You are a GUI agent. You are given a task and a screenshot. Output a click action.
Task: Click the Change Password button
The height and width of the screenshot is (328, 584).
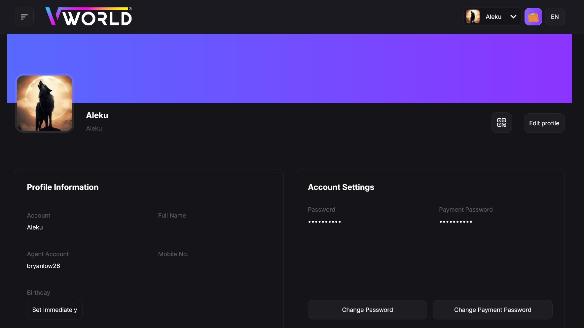tap(367, 310)
